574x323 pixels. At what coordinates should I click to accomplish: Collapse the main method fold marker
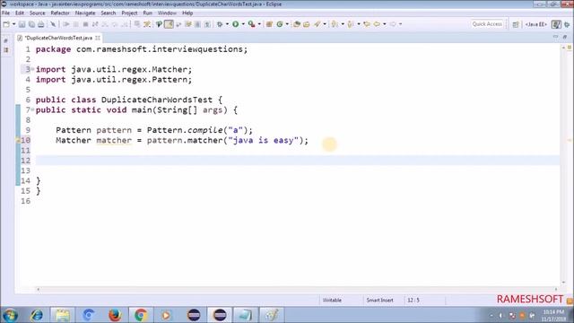pyautogui.click(x=32, y=109)
